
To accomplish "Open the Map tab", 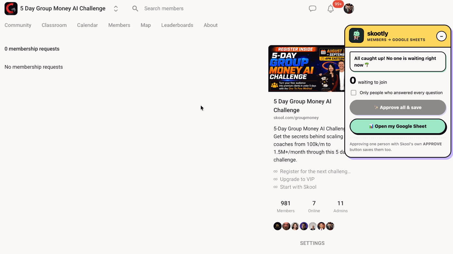I will coord(146,25).
